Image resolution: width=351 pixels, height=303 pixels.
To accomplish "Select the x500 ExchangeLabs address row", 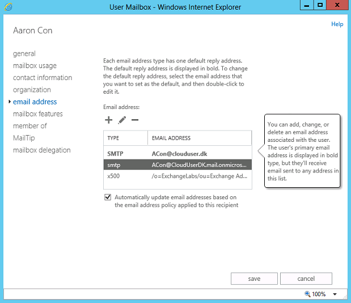I will pyautogui.click(x=177, y=176).
